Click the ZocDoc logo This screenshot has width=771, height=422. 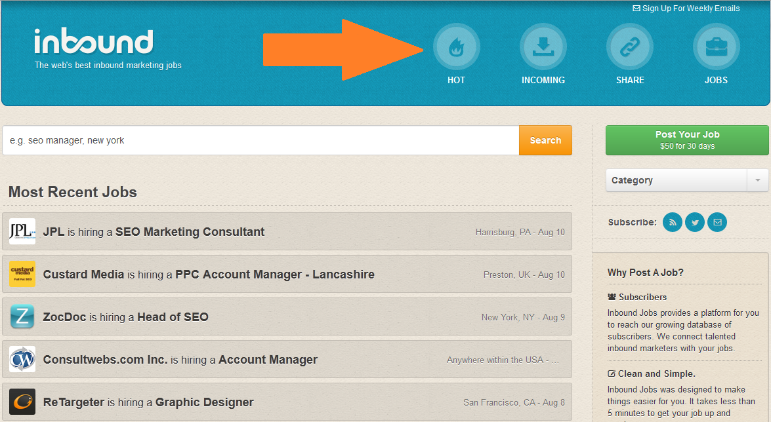coord(22,316)
